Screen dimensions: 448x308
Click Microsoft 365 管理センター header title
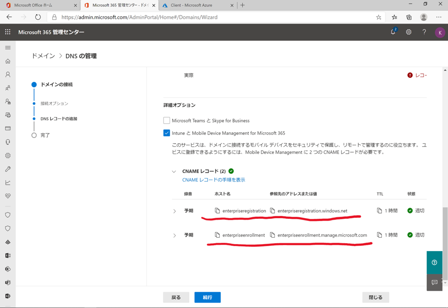point(51,32)
